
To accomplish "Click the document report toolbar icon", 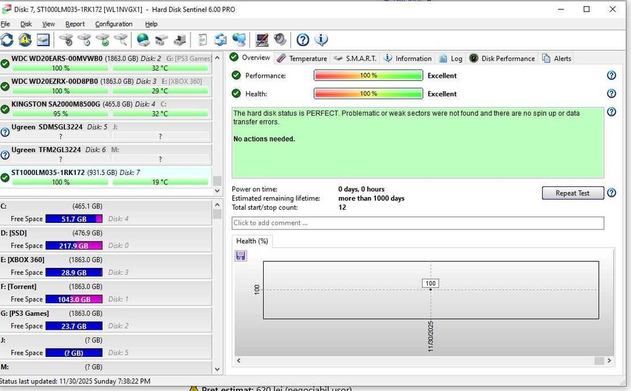I will tap(203, 40).
